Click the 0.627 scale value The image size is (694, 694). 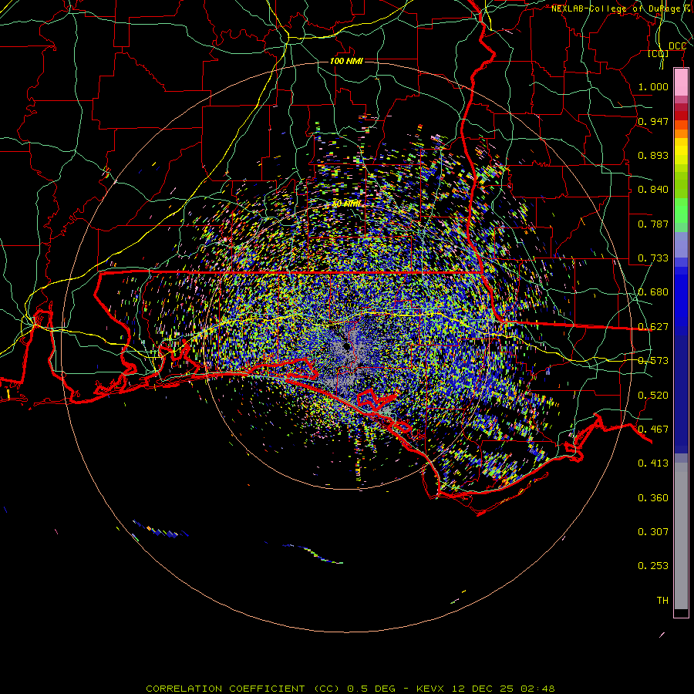point(653,327)
